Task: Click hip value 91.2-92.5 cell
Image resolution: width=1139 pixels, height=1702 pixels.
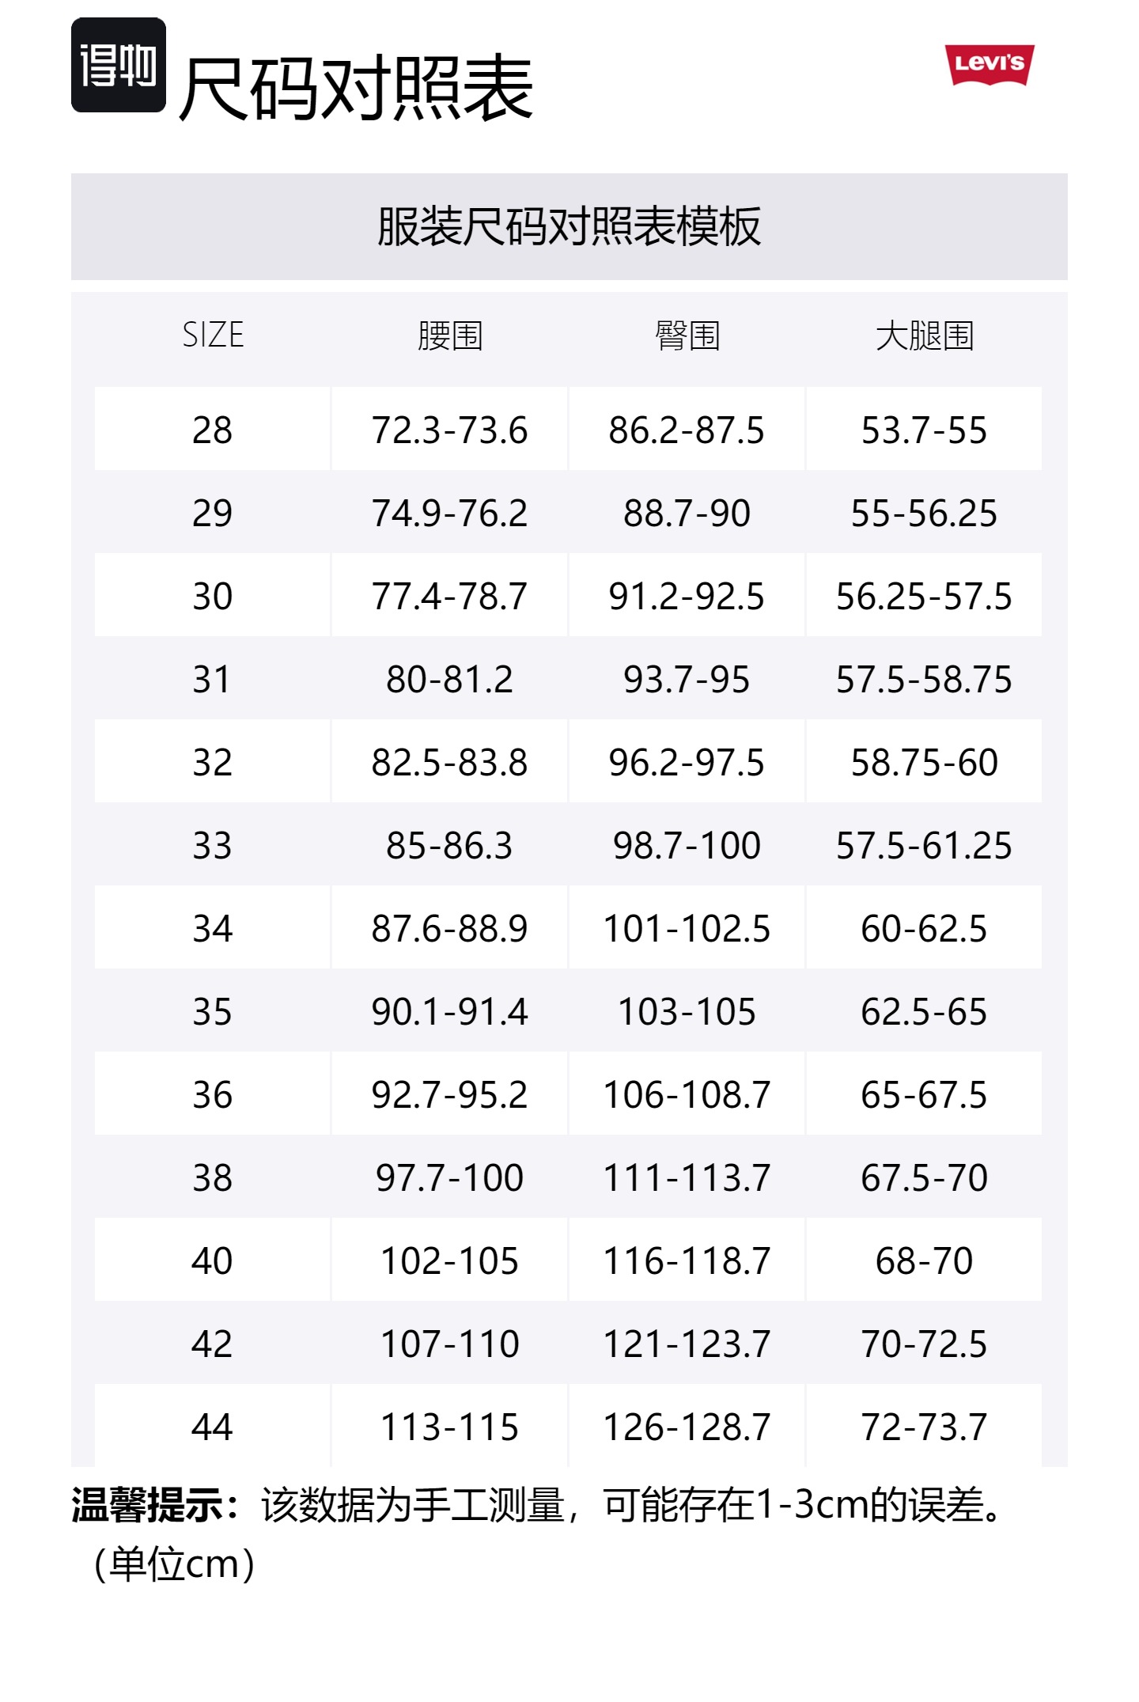Action: 687,597
